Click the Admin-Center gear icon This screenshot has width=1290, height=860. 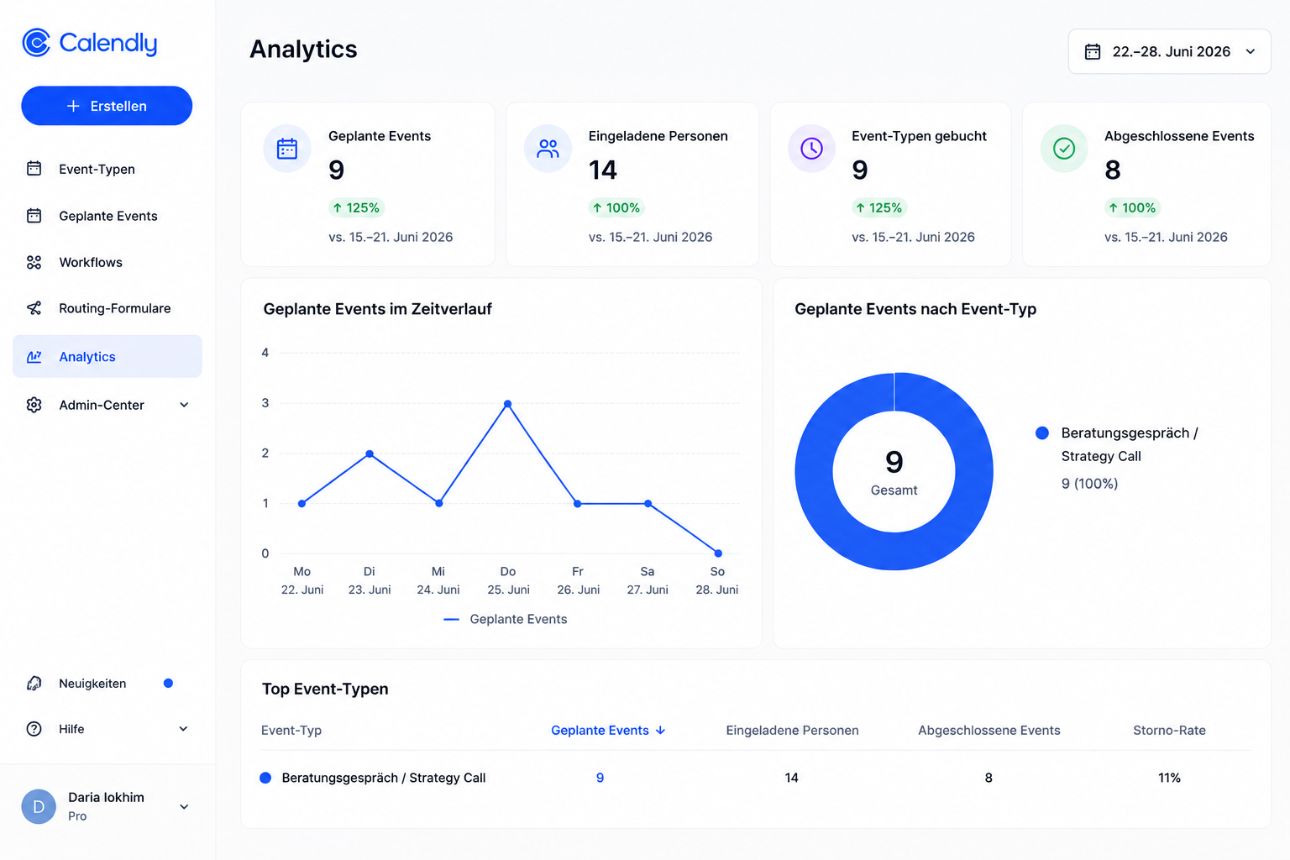pyautogui.click(x=34, y=405)
